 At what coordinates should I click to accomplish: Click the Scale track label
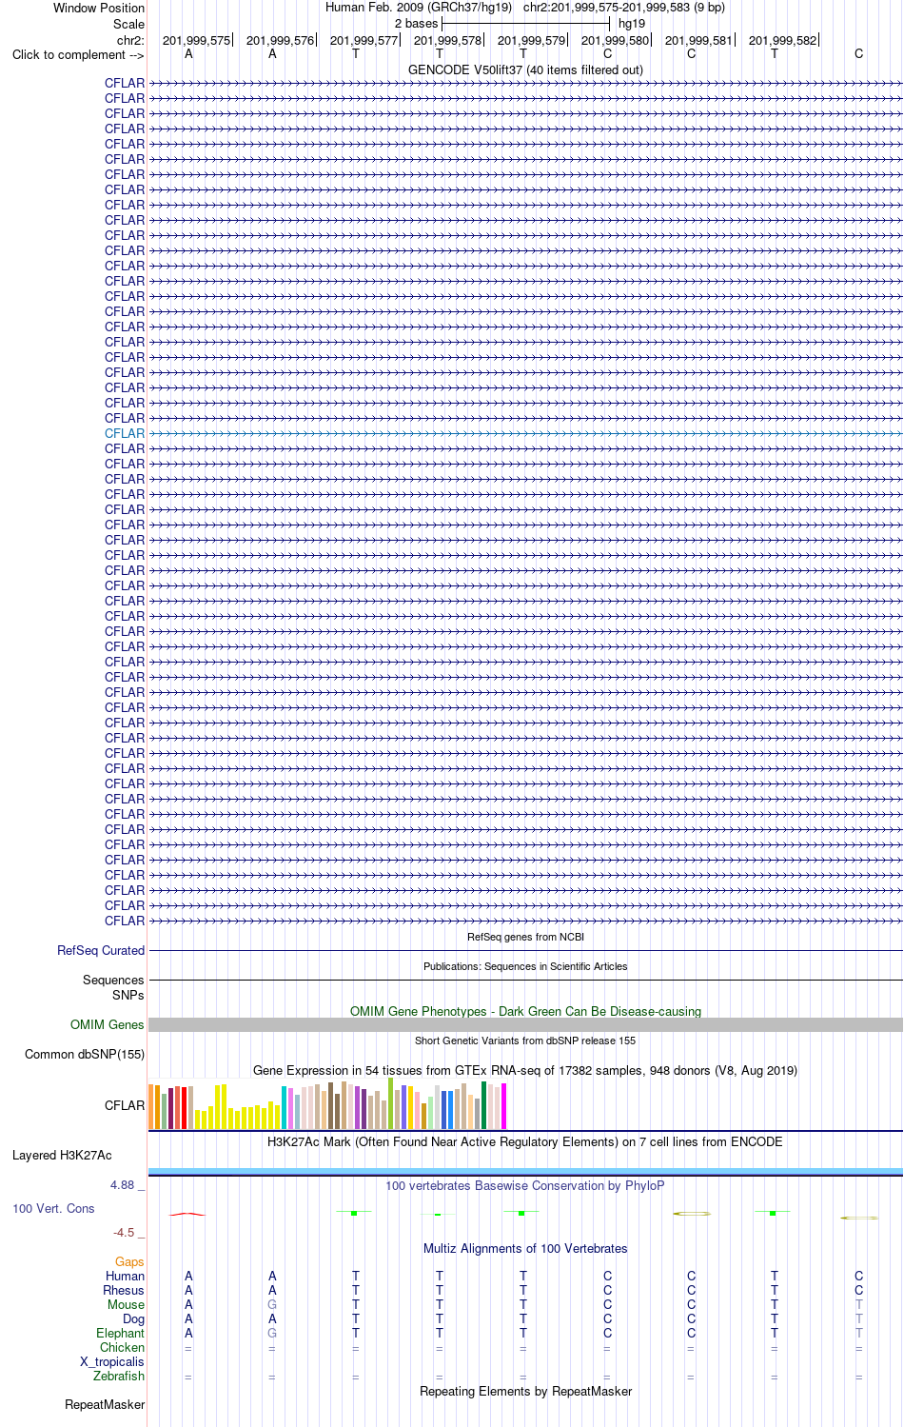click(x=129, y=24)
